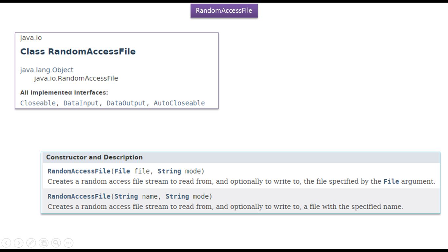This screenshot has height=252, width=448.
Task: Click bold File link in first description
Action: (x=391, y=181)
